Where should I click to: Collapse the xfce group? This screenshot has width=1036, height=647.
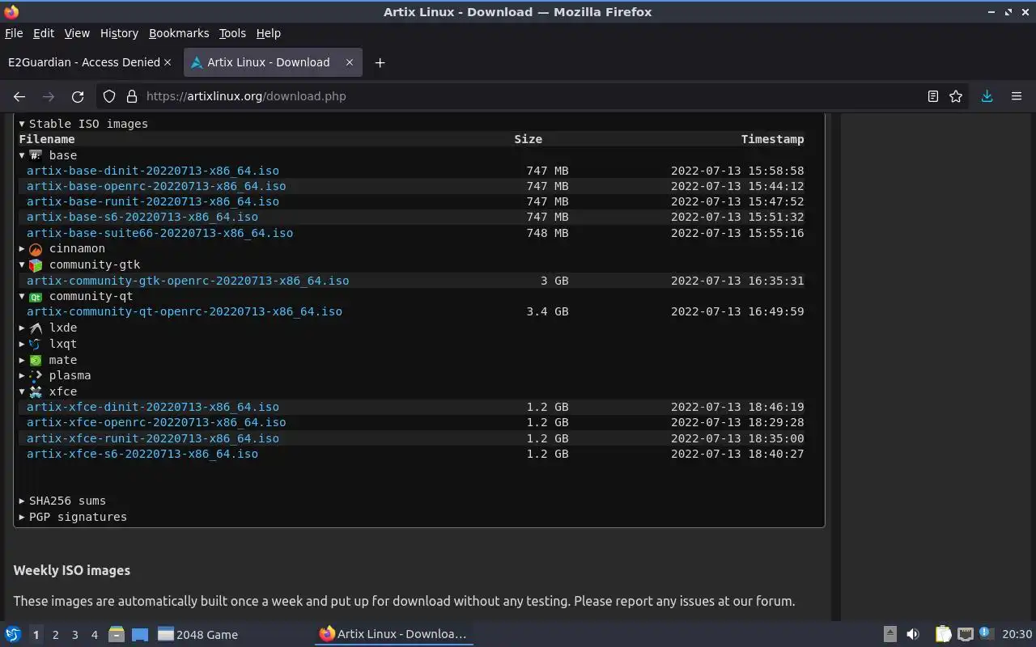click(22, 391)
